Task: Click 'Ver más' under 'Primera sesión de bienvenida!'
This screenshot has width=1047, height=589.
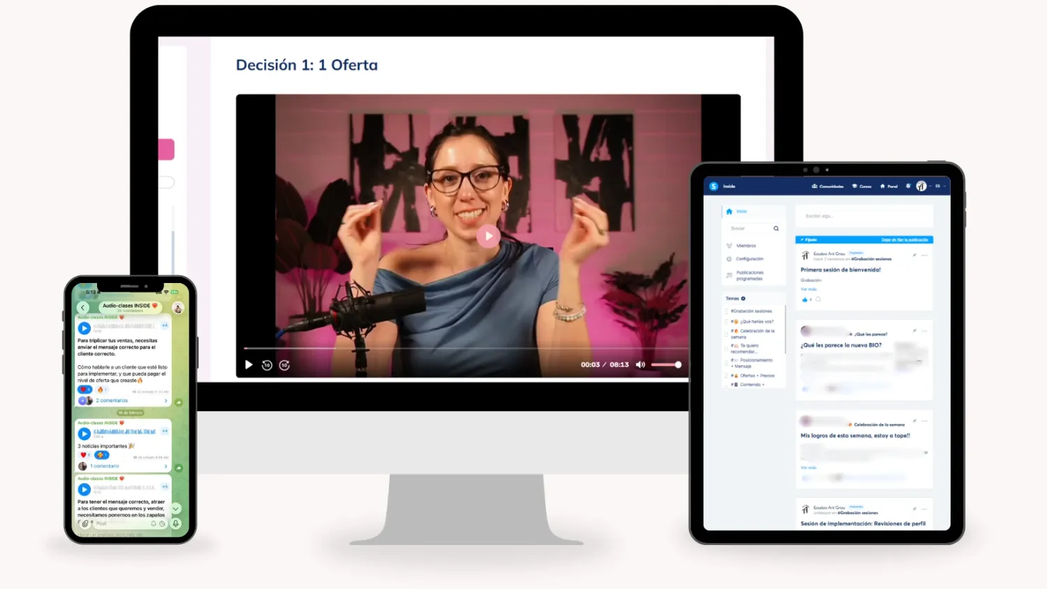Action: pos(808,289)
